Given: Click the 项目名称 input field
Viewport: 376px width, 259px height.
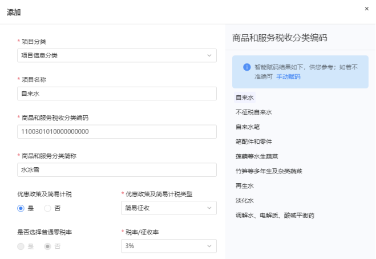Looking at the screenshot, I should pos(117,94).
